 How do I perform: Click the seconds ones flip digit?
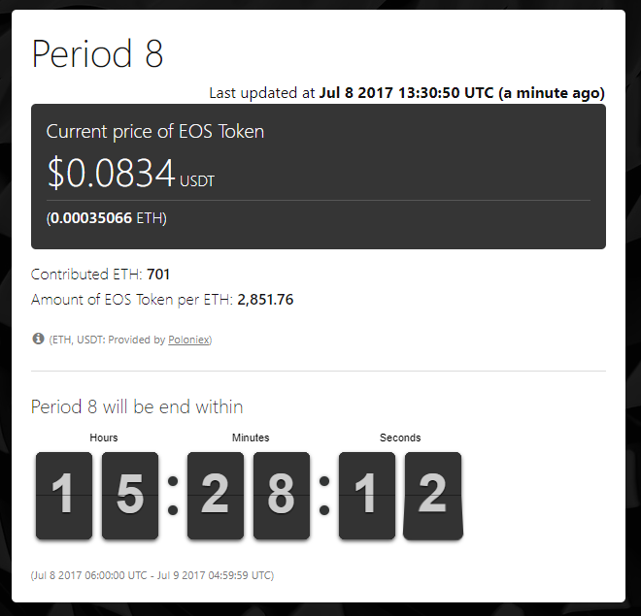point(432,495)
